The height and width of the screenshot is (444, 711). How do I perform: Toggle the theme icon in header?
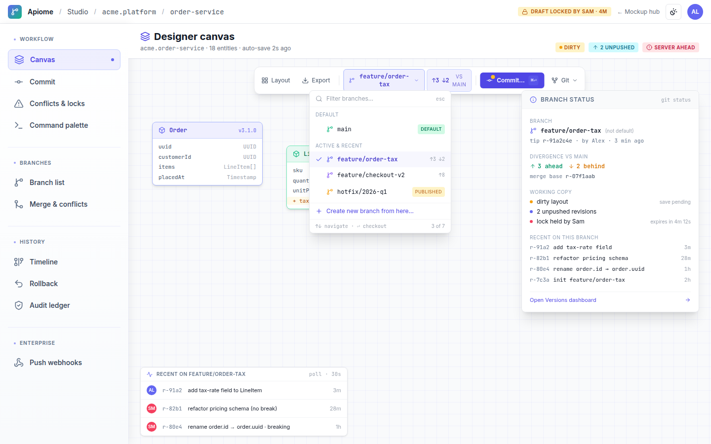(x=673, y=12)
